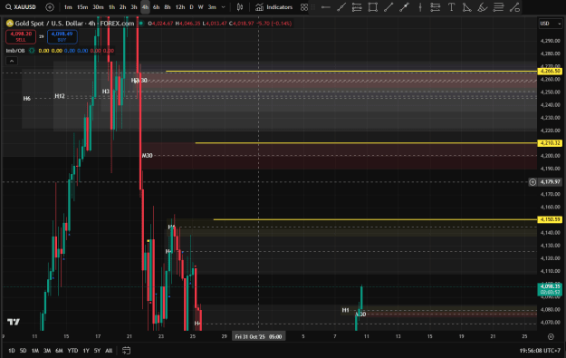Click the TradingView logo
Screen dimensions: 566x358
coord(14,322)
